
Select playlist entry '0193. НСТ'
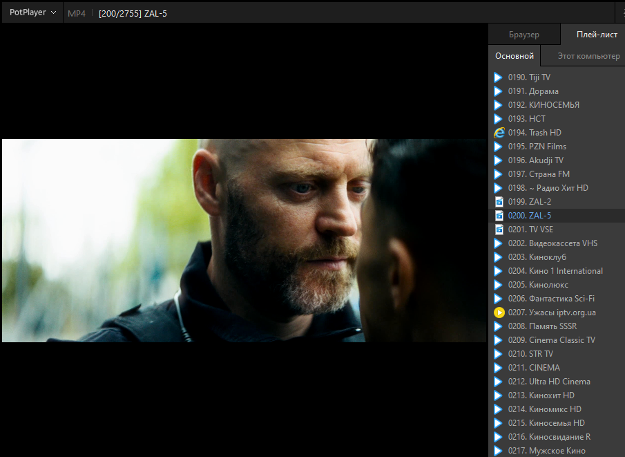pyautogui.click(x=557, y=119)
